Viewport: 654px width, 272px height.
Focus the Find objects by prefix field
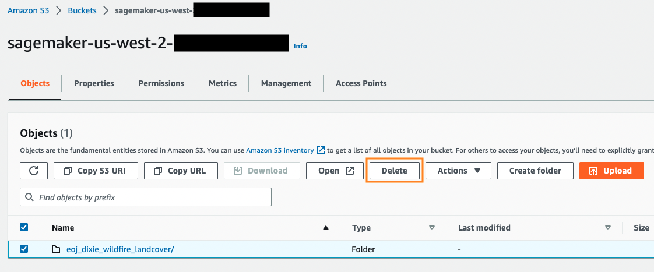(x=146, y=197)
